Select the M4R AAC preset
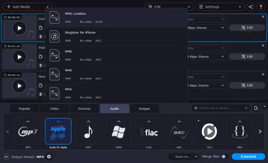Image resolution: width=268 pixels, height=163 pixels. [116, 74]
